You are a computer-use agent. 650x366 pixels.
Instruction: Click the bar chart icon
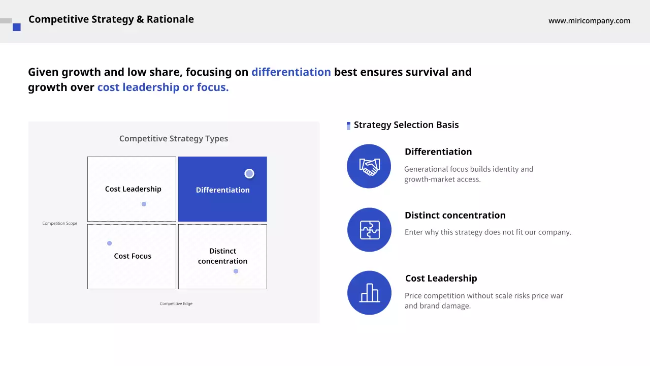[369, 293]
